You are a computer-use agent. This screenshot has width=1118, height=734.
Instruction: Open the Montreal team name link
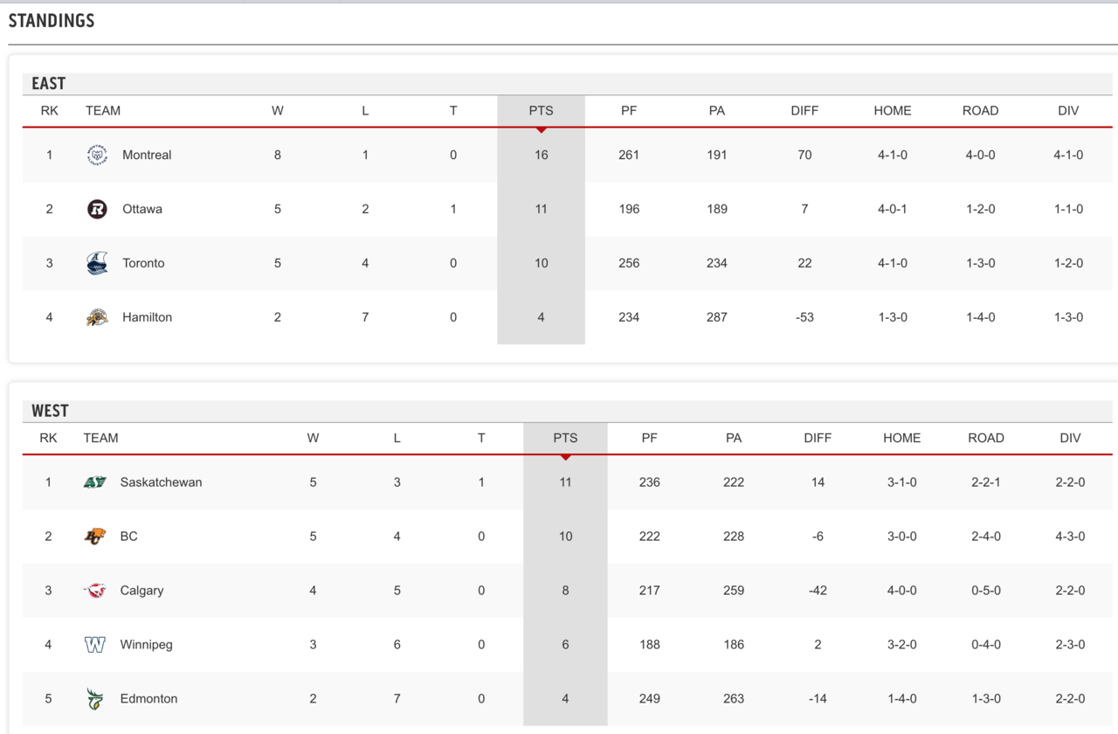pos(147,156)
